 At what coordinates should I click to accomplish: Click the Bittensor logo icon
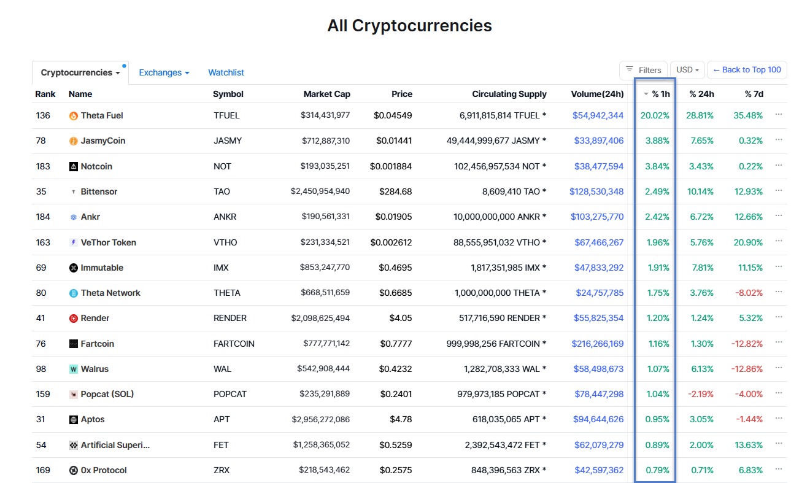(x=74, y=192)
